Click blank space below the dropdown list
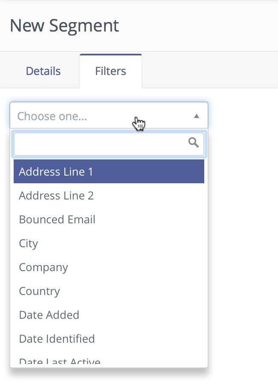 tap(128, 378)
